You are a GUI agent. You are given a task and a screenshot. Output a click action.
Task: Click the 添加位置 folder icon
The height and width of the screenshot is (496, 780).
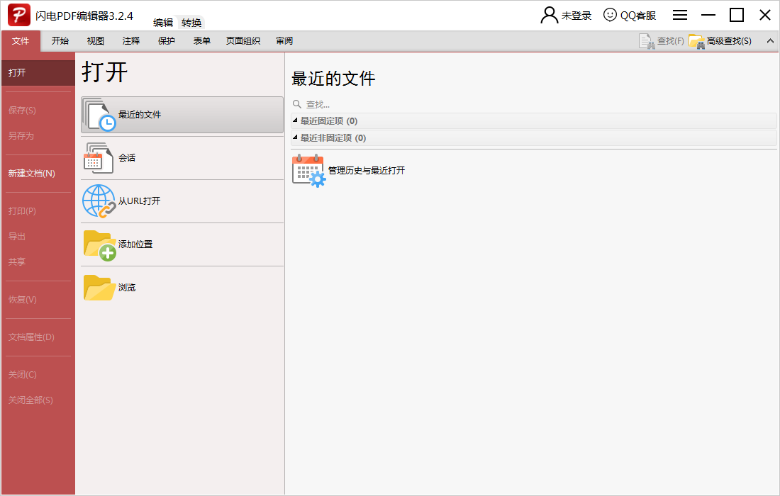point(99,244)
